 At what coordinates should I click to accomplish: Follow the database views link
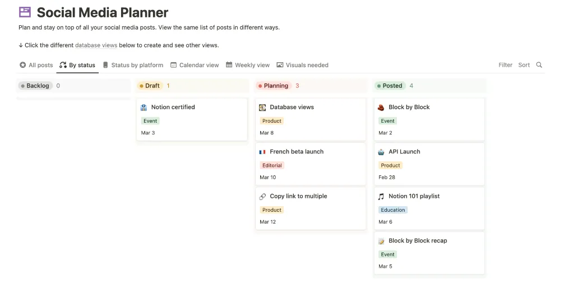[x=96, y=45]
